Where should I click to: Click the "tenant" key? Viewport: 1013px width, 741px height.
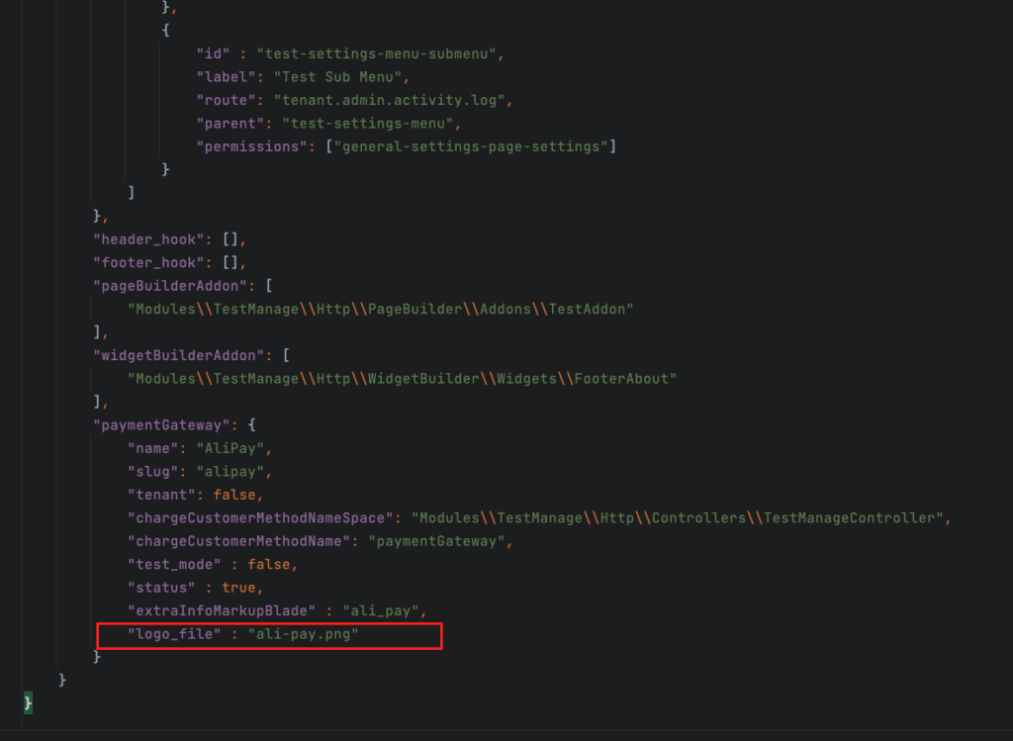click(x=161, y=496)
